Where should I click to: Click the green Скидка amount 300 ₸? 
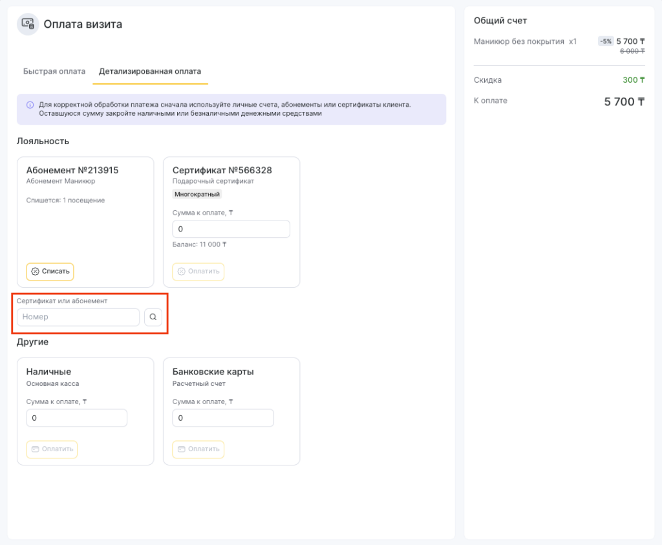pyautogui.click(x=634, y=80)
